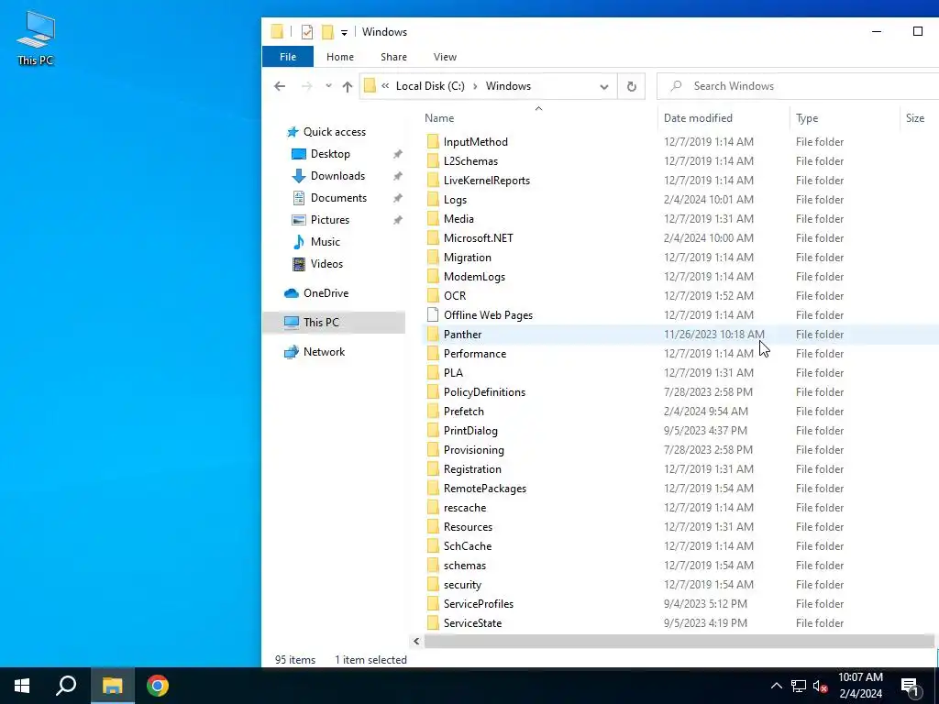
Task: Open the File ribbon tab
Action: coord(287,57)
